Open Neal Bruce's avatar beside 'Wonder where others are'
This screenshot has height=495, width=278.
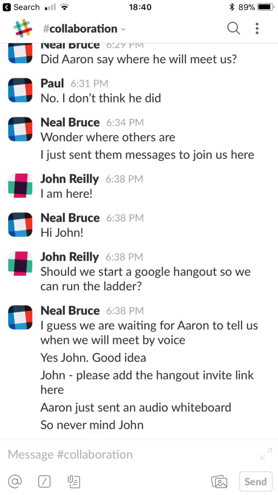20,129
